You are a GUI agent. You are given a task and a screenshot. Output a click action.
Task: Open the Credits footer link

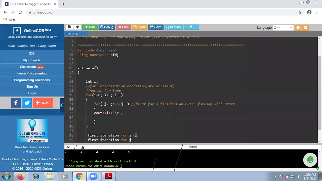tap(37, 164)
